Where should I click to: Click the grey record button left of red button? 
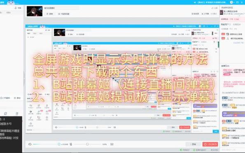pos(193,144)
